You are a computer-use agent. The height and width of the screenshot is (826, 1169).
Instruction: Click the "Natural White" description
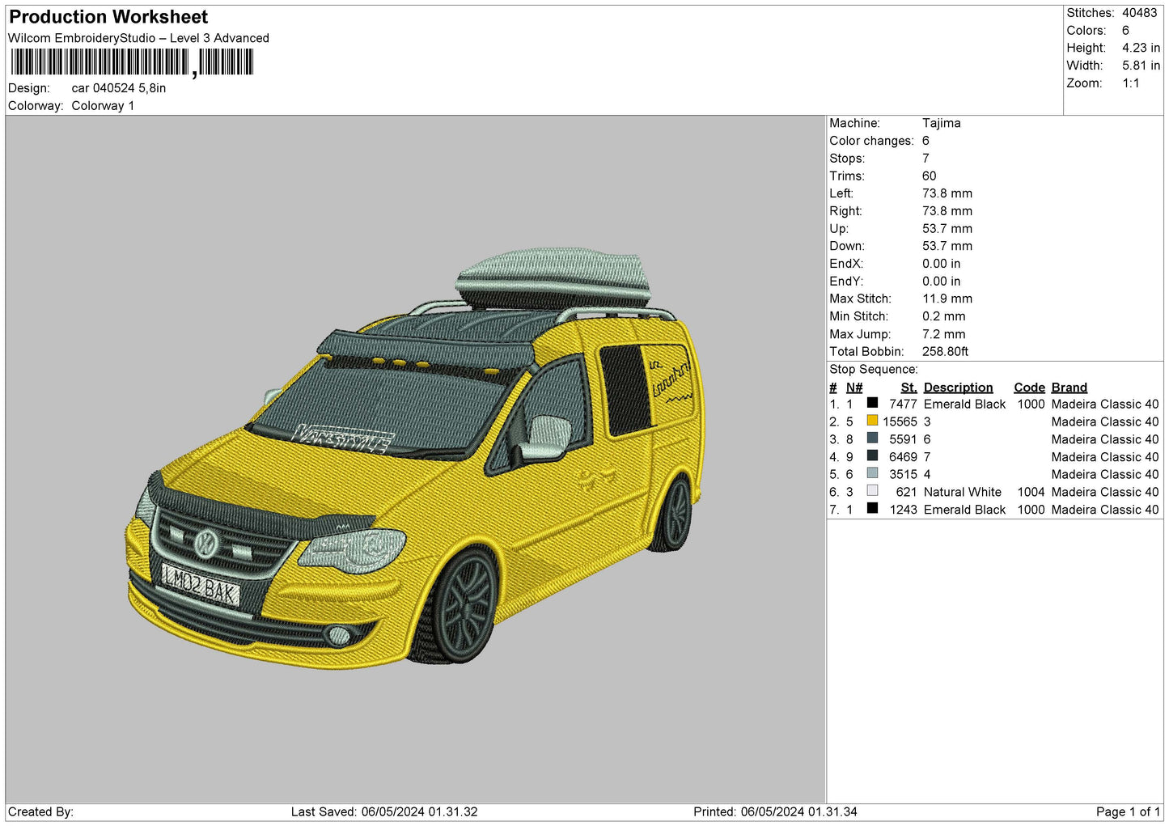point(963,493)
